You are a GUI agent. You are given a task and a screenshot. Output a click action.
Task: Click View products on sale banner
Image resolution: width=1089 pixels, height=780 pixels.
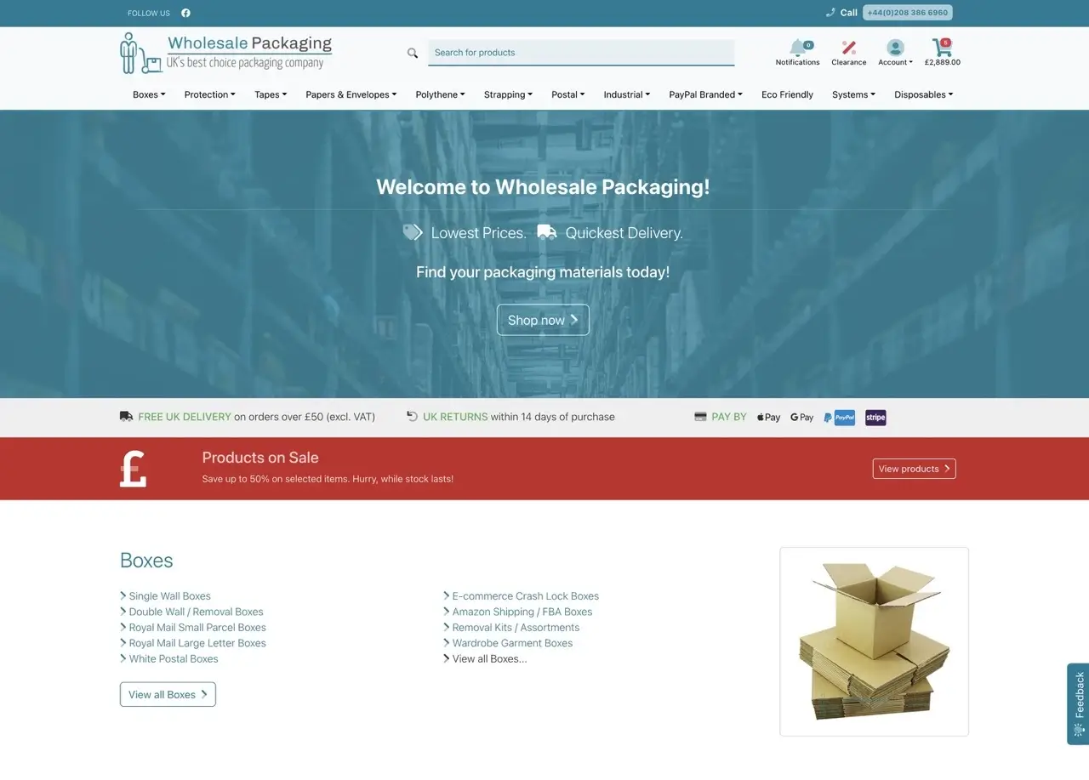pos(914,469)
